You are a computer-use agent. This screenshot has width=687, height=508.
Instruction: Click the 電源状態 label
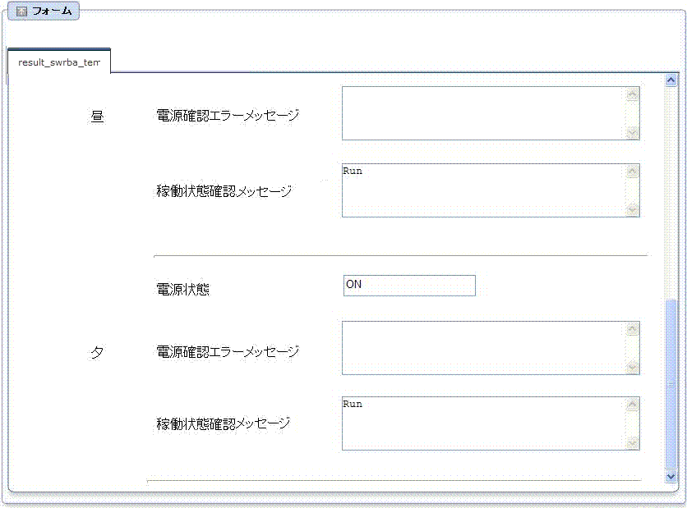click(183, 289)
